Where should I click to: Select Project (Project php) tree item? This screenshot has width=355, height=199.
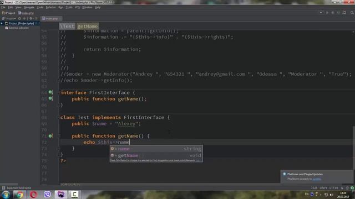[x=20, y=23]
